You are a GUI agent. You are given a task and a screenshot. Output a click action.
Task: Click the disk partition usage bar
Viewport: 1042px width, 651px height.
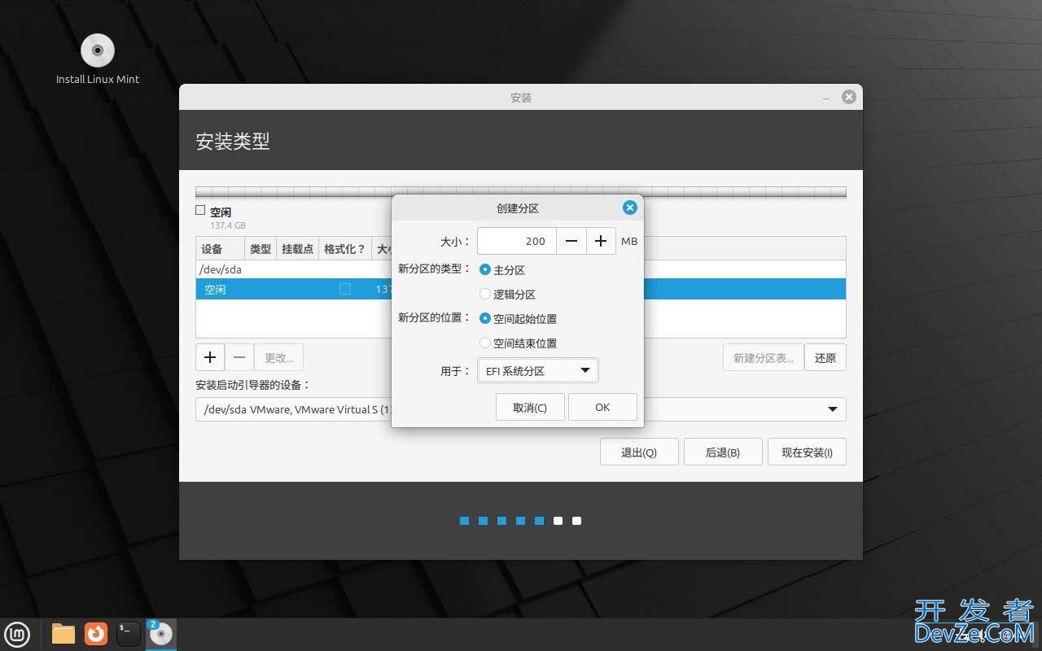click(x=521, y=192)
